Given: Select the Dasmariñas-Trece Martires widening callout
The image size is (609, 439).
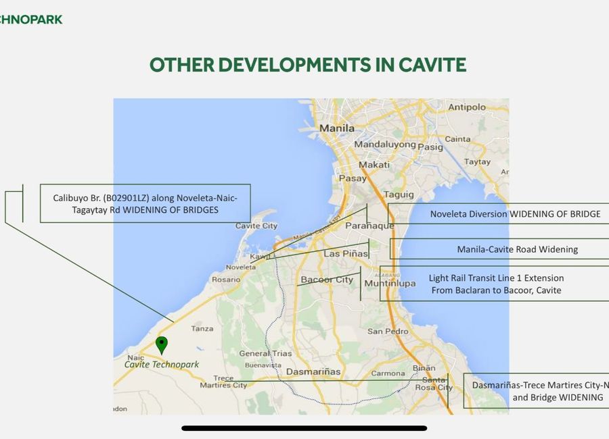Looking at the screenshot, I should [x=537, y=391].
